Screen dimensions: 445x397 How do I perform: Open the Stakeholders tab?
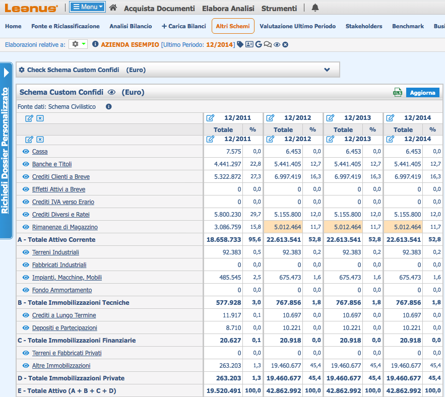coord(363,26)
